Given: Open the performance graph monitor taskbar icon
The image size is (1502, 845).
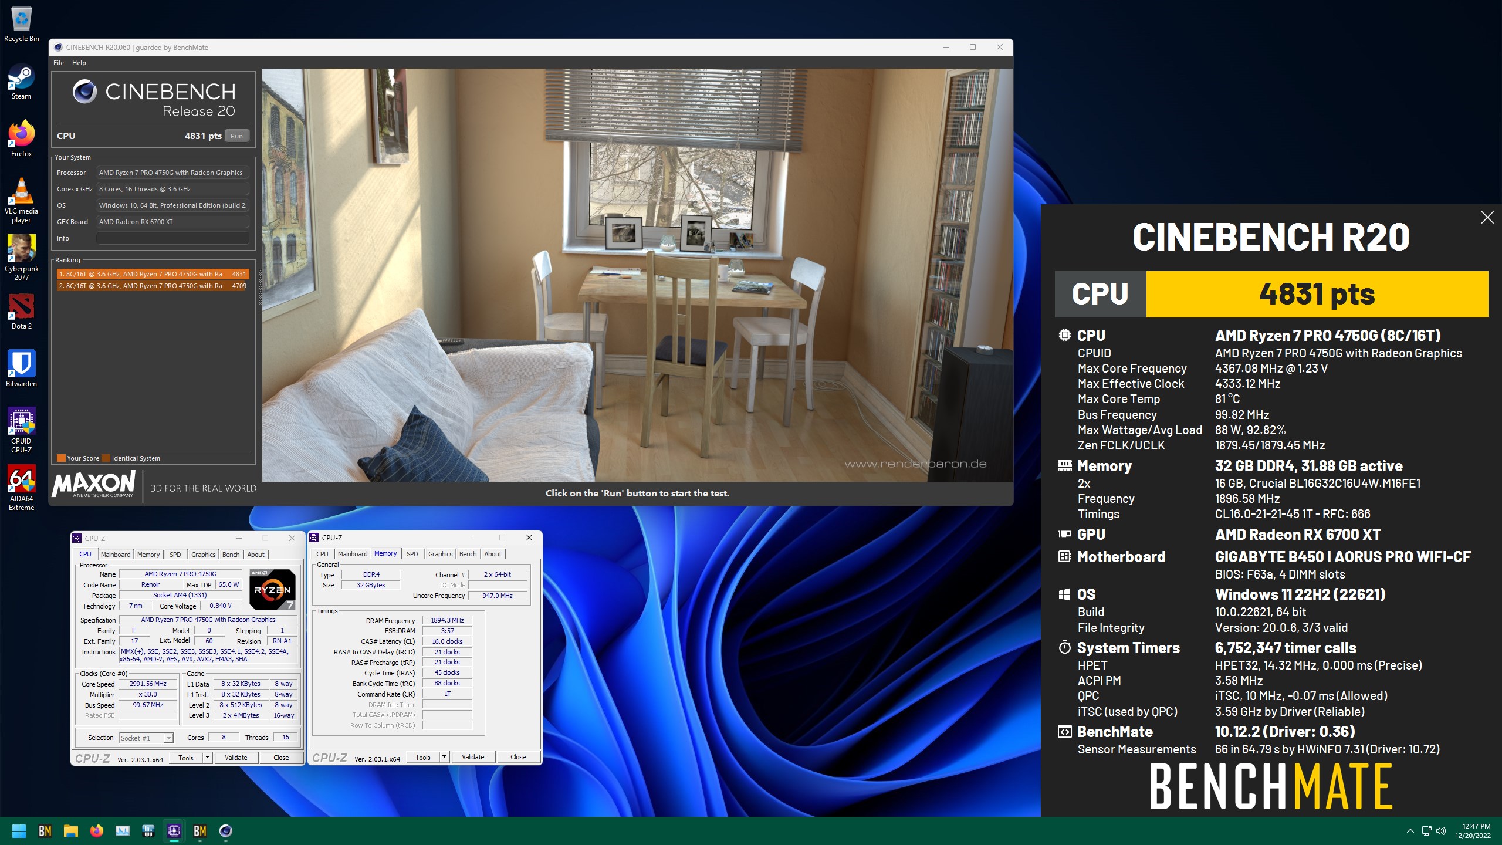Looking at the screenshot, I should coord(123,830).
